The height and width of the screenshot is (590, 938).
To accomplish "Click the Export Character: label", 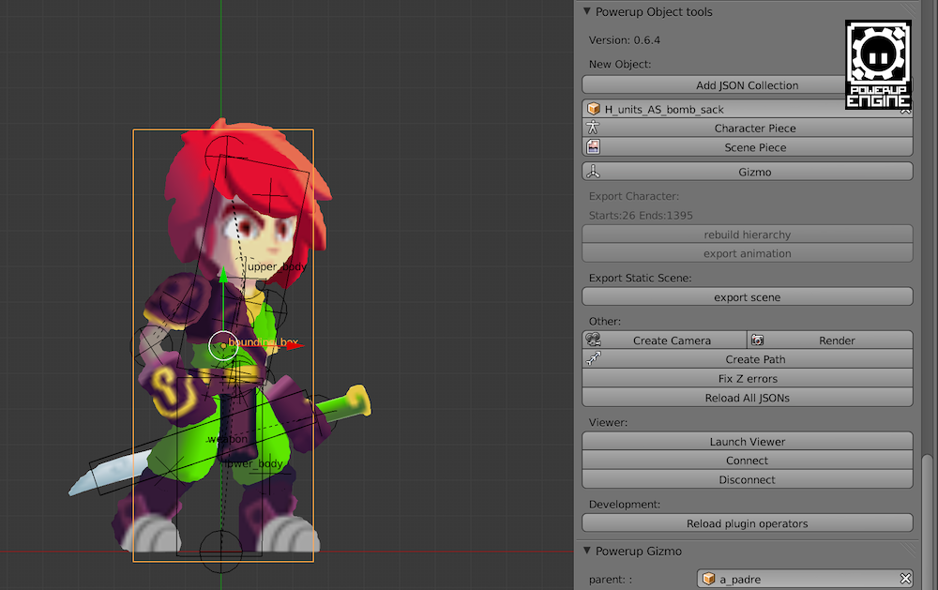I will click(633, 196).
